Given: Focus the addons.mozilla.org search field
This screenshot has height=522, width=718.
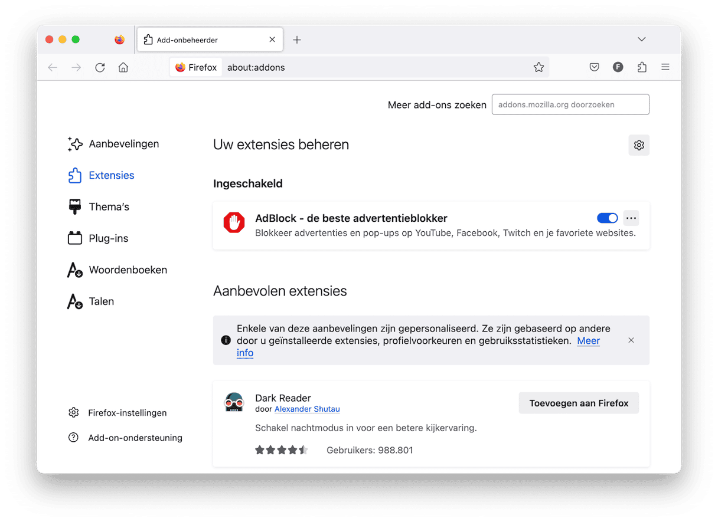Looking at the screenshot, I should (x=570, y=104).
